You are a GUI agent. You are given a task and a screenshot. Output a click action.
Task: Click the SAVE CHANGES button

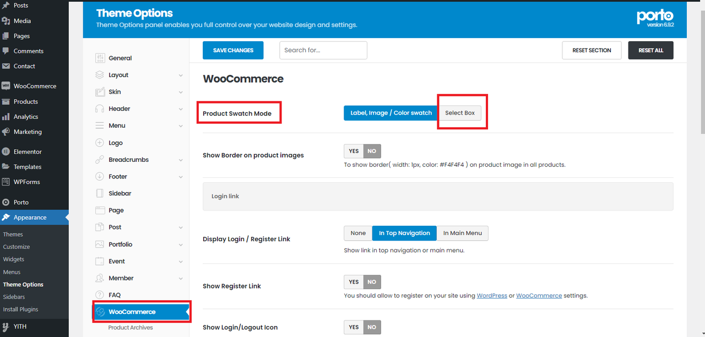tap(233, 50)
